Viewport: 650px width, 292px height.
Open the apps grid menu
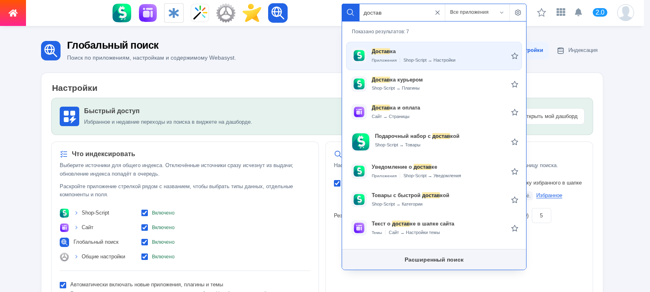[561, 12]
